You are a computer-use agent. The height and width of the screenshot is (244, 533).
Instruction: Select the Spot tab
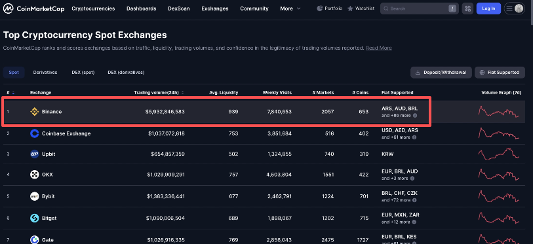tap(14, 72)
